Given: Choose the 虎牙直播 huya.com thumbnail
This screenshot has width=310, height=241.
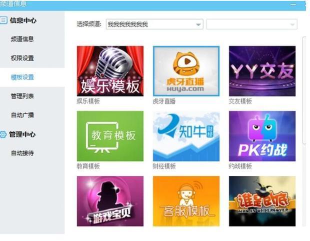Looking at the screenshot, I should click(186, 71).
